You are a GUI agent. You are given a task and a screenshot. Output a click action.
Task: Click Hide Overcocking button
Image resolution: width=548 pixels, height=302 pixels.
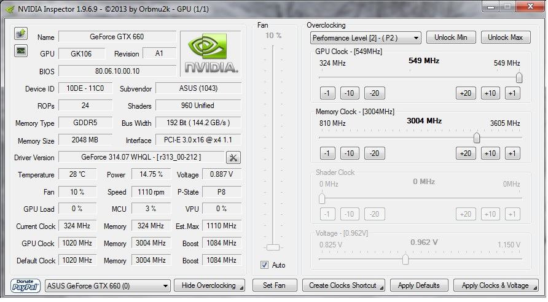click(209, 285)
